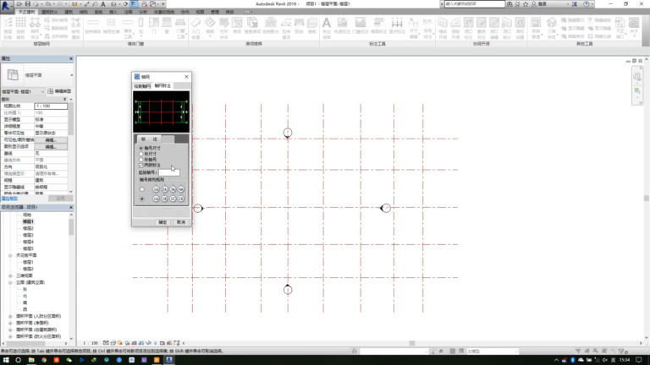Click the 绘制轴网 grid tool icon
The width and height of the screenshot is (650, 365).
[20, 27]
